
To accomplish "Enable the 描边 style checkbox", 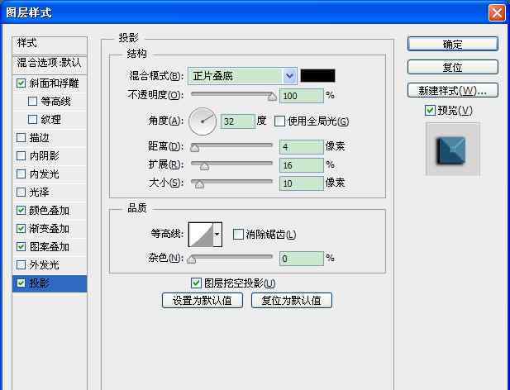I will click(x=21, y=138).
